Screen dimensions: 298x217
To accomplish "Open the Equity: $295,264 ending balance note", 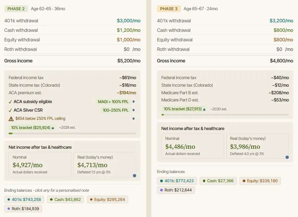I will (107, 200).
